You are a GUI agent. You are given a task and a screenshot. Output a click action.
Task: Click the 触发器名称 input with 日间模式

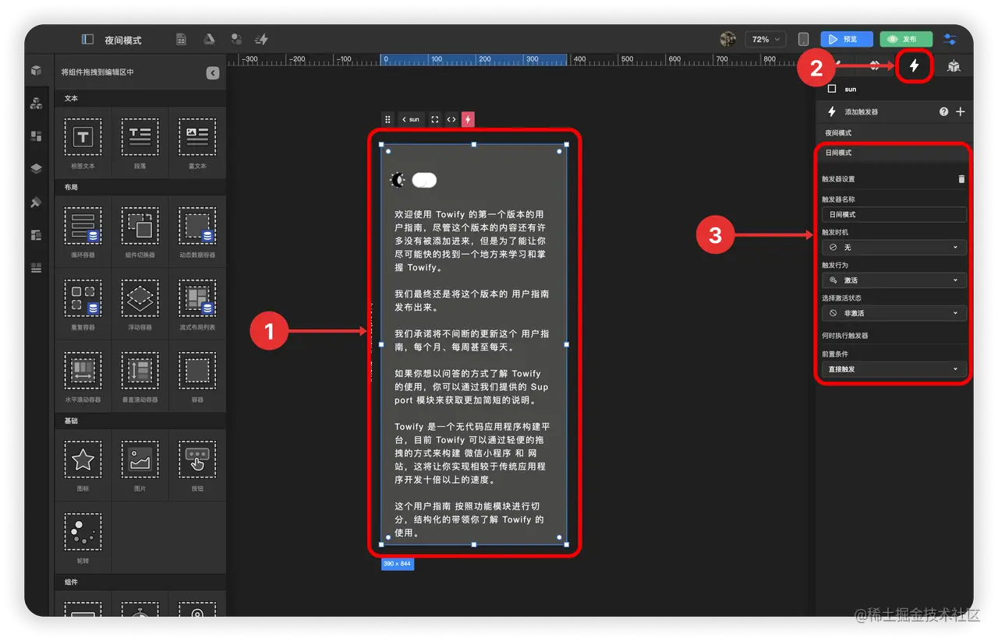(894, 214)
